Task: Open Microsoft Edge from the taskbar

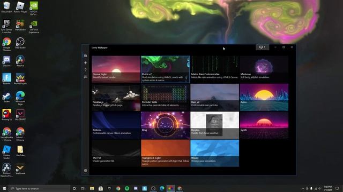Action: [x=162, y=188]
